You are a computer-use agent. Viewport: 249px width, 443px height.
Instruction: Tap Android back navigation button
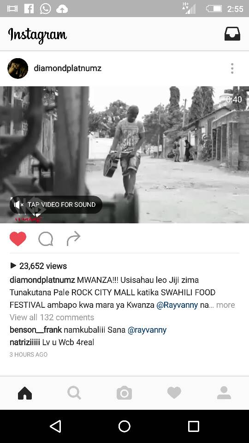tap(55, 426)
